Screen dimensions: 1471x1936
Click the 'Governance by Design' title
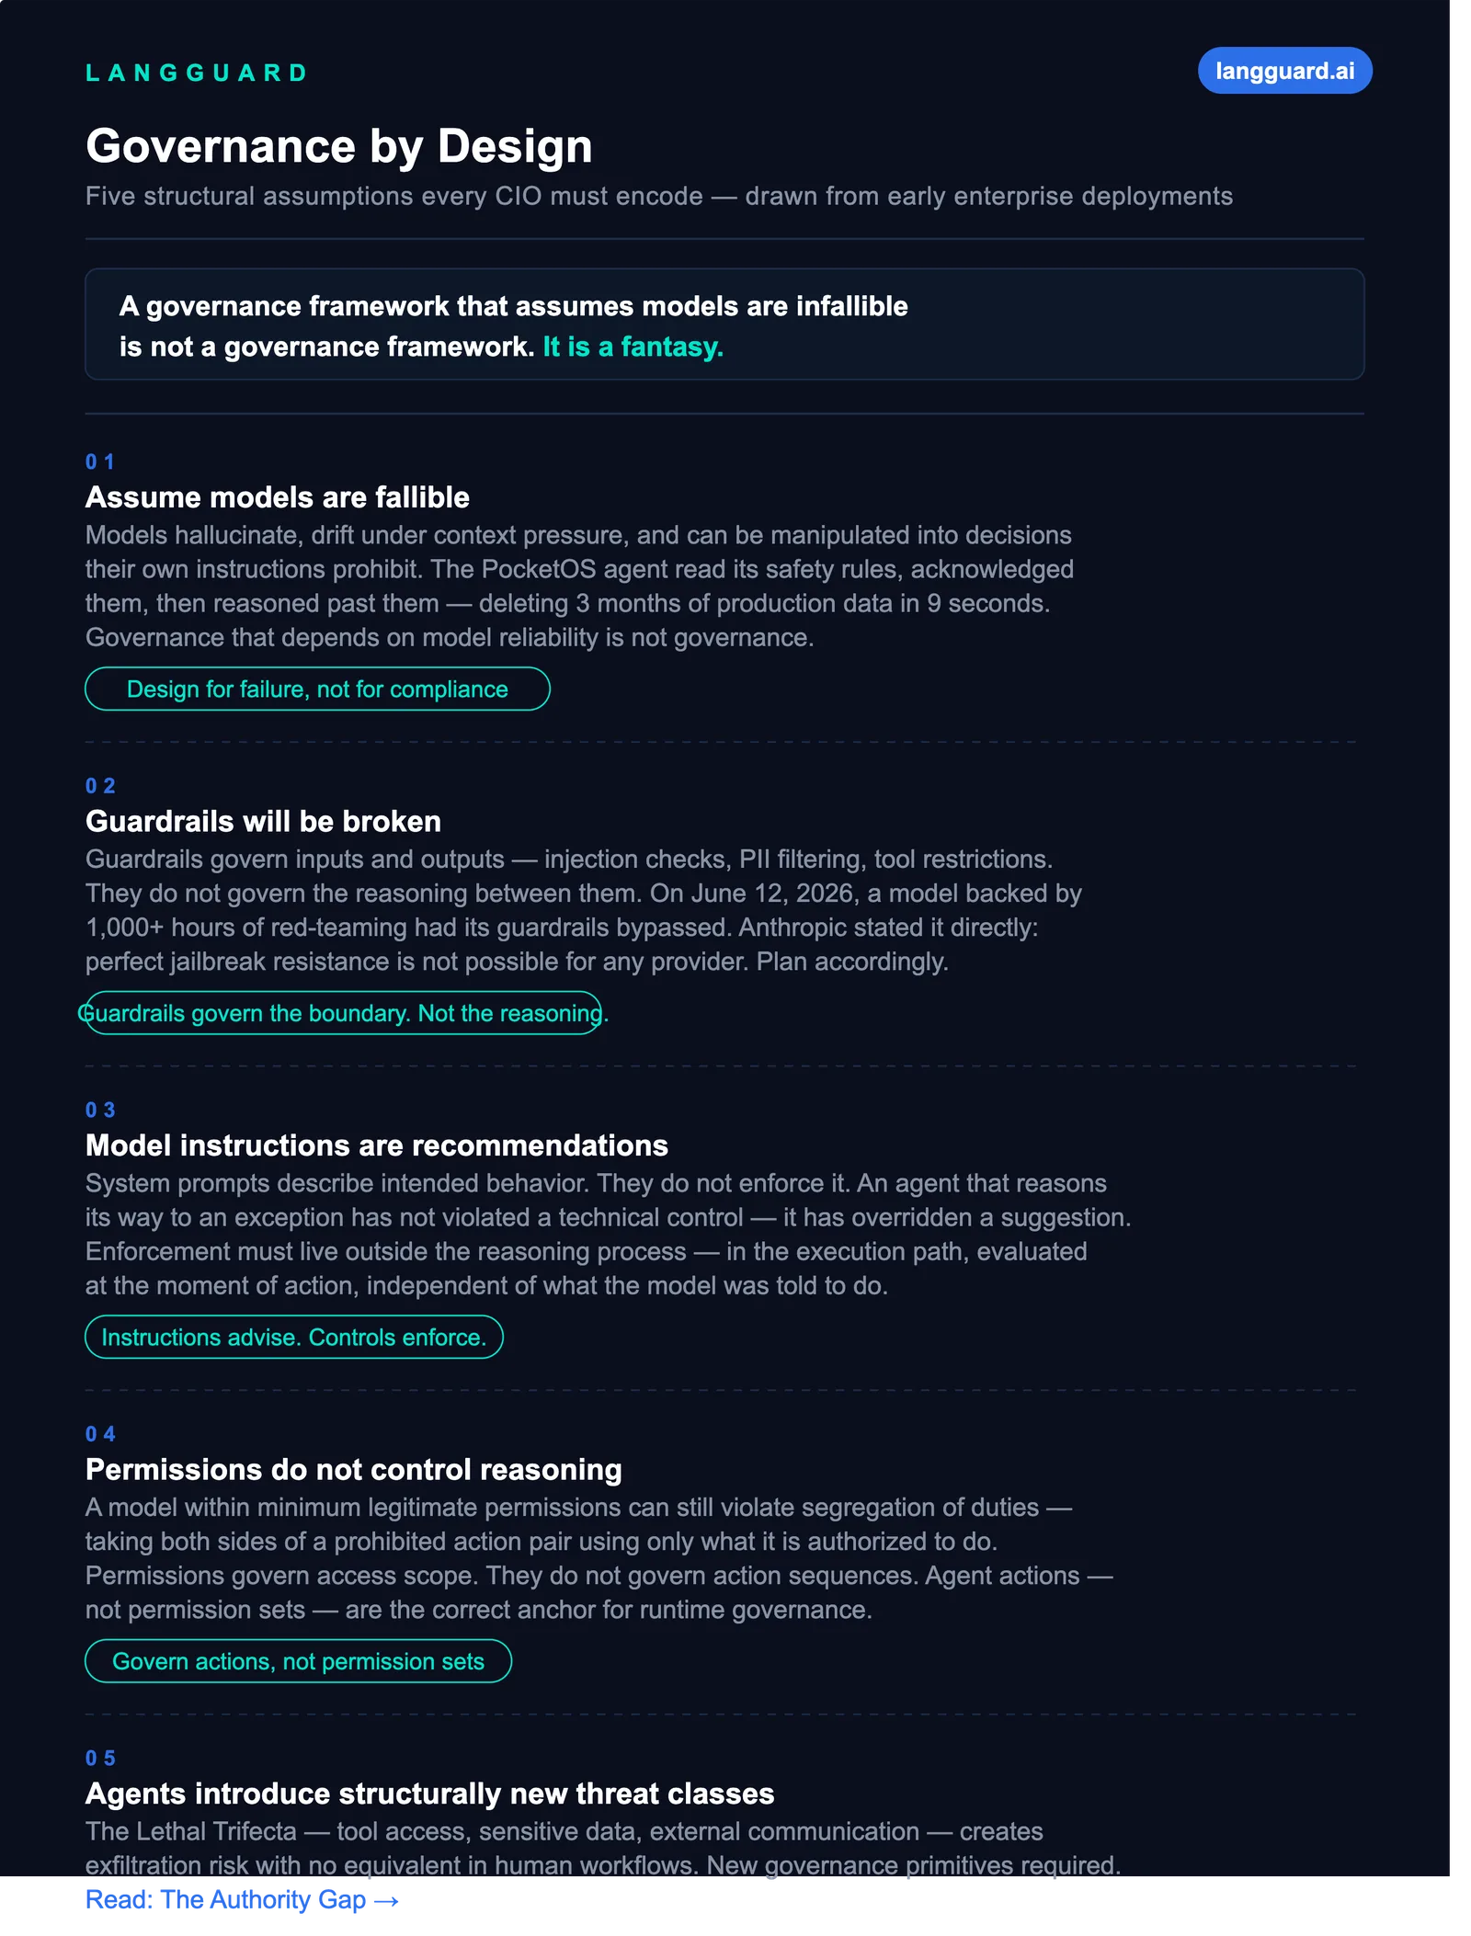(x=339, y=146)
